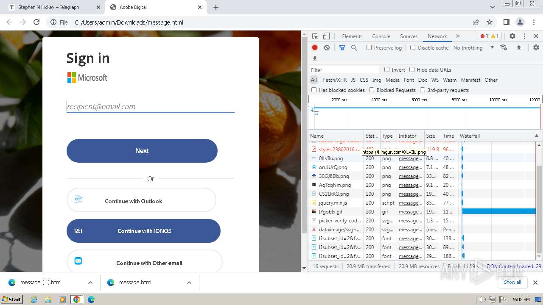Screen dimensions: 543x305
Task: Stop recording network log
Action: (x=315, y=48)
